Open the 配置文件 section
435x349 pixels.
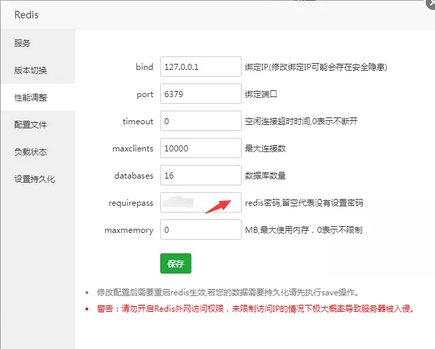point(31,125)
